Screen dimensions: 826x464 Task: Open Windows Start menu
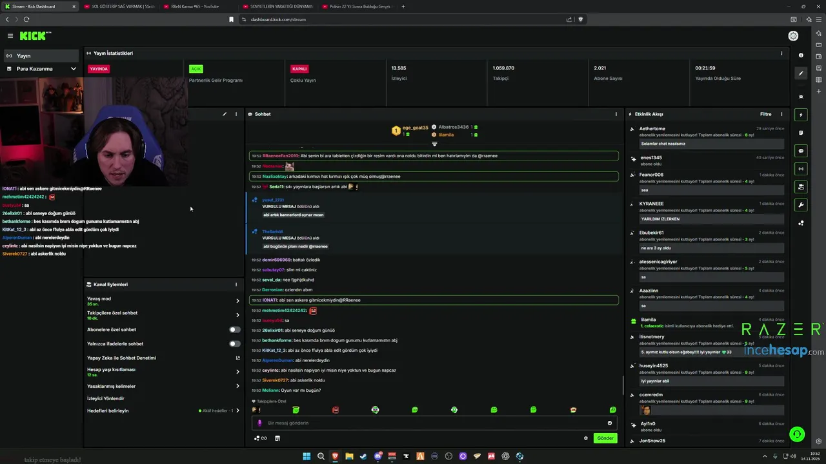tap(307, 456)
